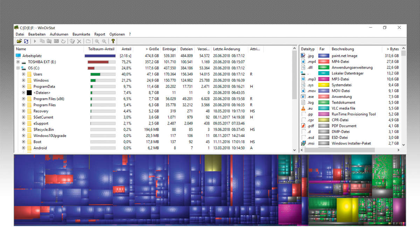Click the Copy path toolbar icon
Screen dimensions: 420x252
(42, 41)
